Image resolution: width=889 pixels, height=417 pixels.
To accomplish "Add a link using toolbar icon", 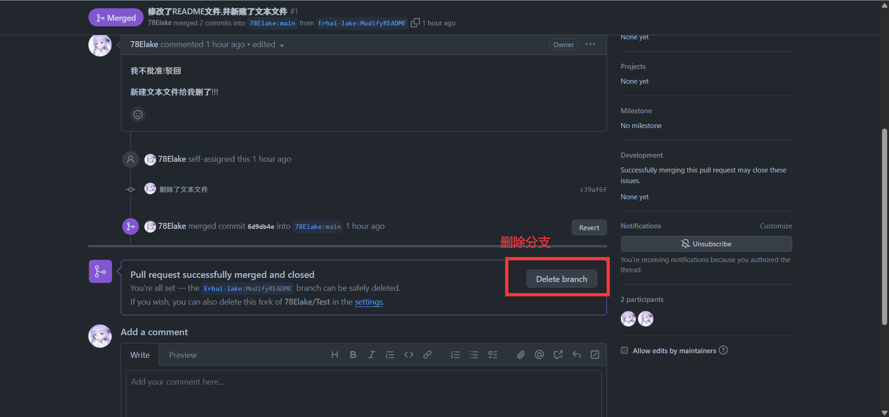I will click(427, 355).
